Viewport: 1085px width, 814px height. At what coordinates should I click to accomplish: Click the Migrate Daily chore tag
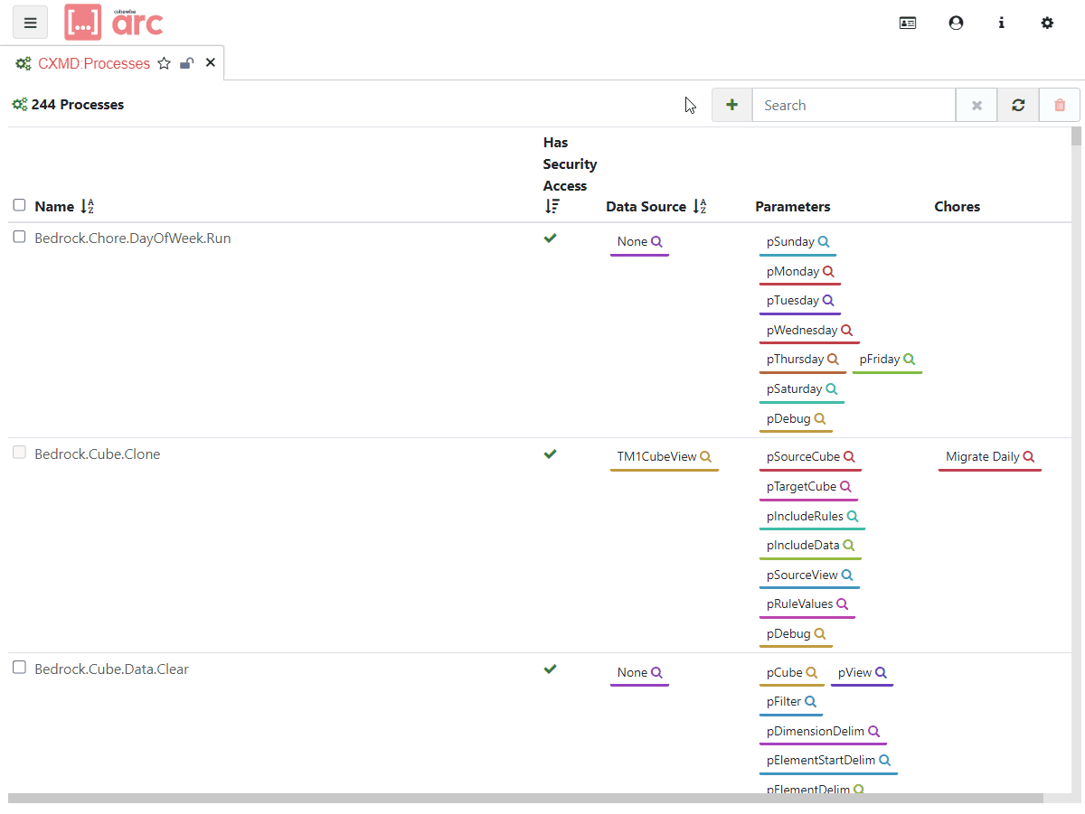[x=990, y=457]
